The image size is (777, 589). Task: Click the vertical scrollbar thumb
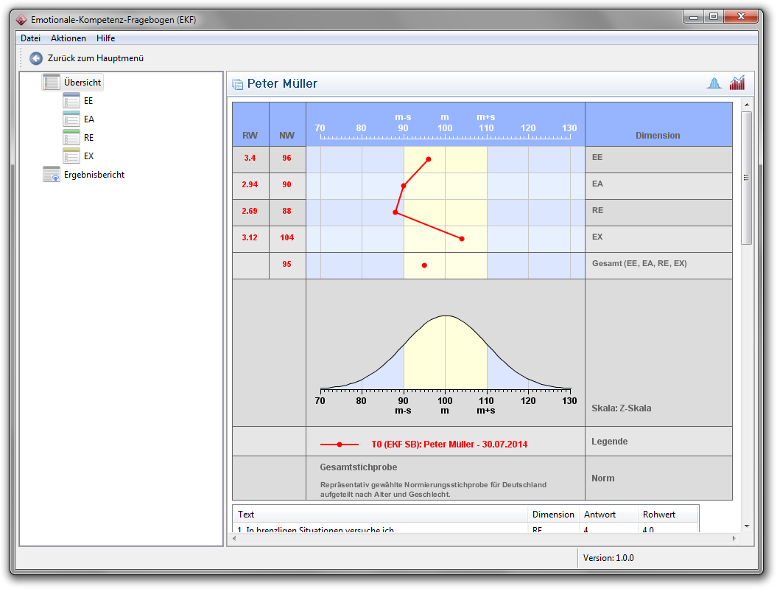pyautogui.click(x=747, y=178)
